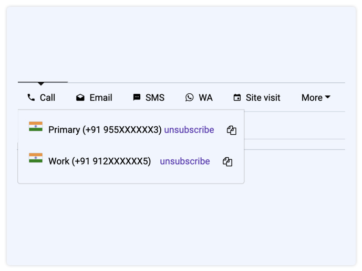This screenshot has height=271, width=362.
Task: Open the More menu label
Action: [x=312, y=97]
